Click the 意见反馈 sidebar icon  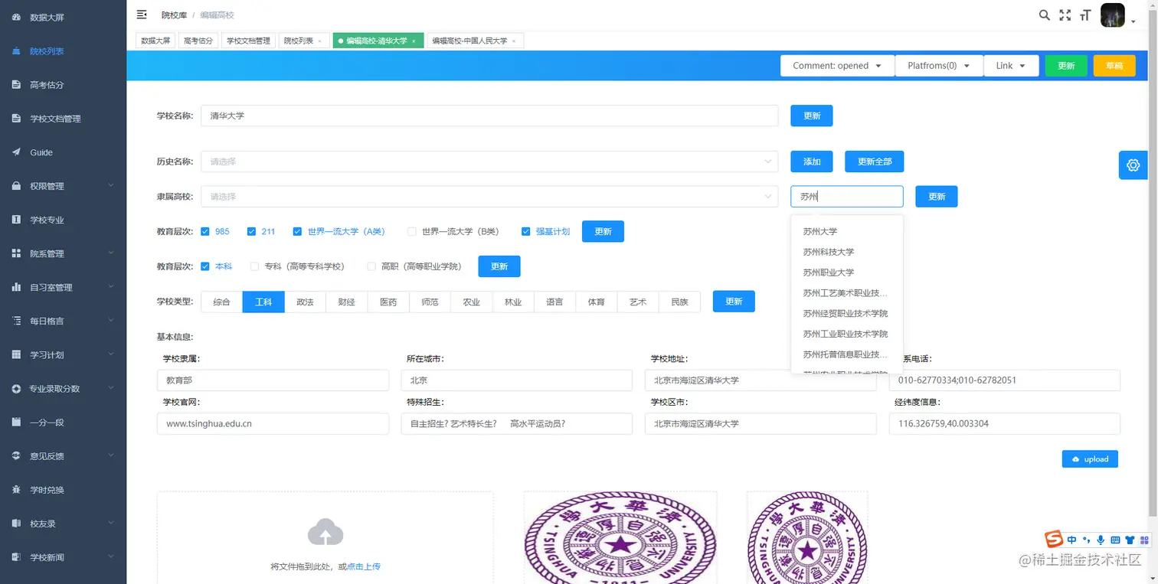coord(16,455)
